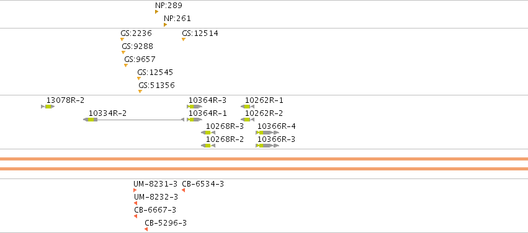Click the 10366R-4 gene glyph
This screenshot has width=528, height=233.
point(267,133)
